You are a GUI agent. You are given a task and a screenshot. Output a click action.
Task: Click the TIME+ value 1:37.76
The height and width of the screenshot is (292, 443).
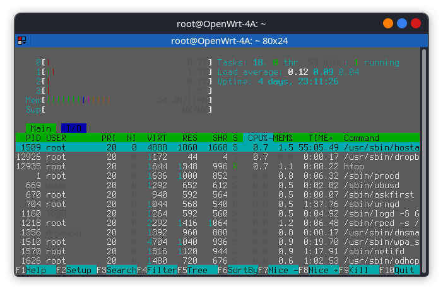point(321,204)
